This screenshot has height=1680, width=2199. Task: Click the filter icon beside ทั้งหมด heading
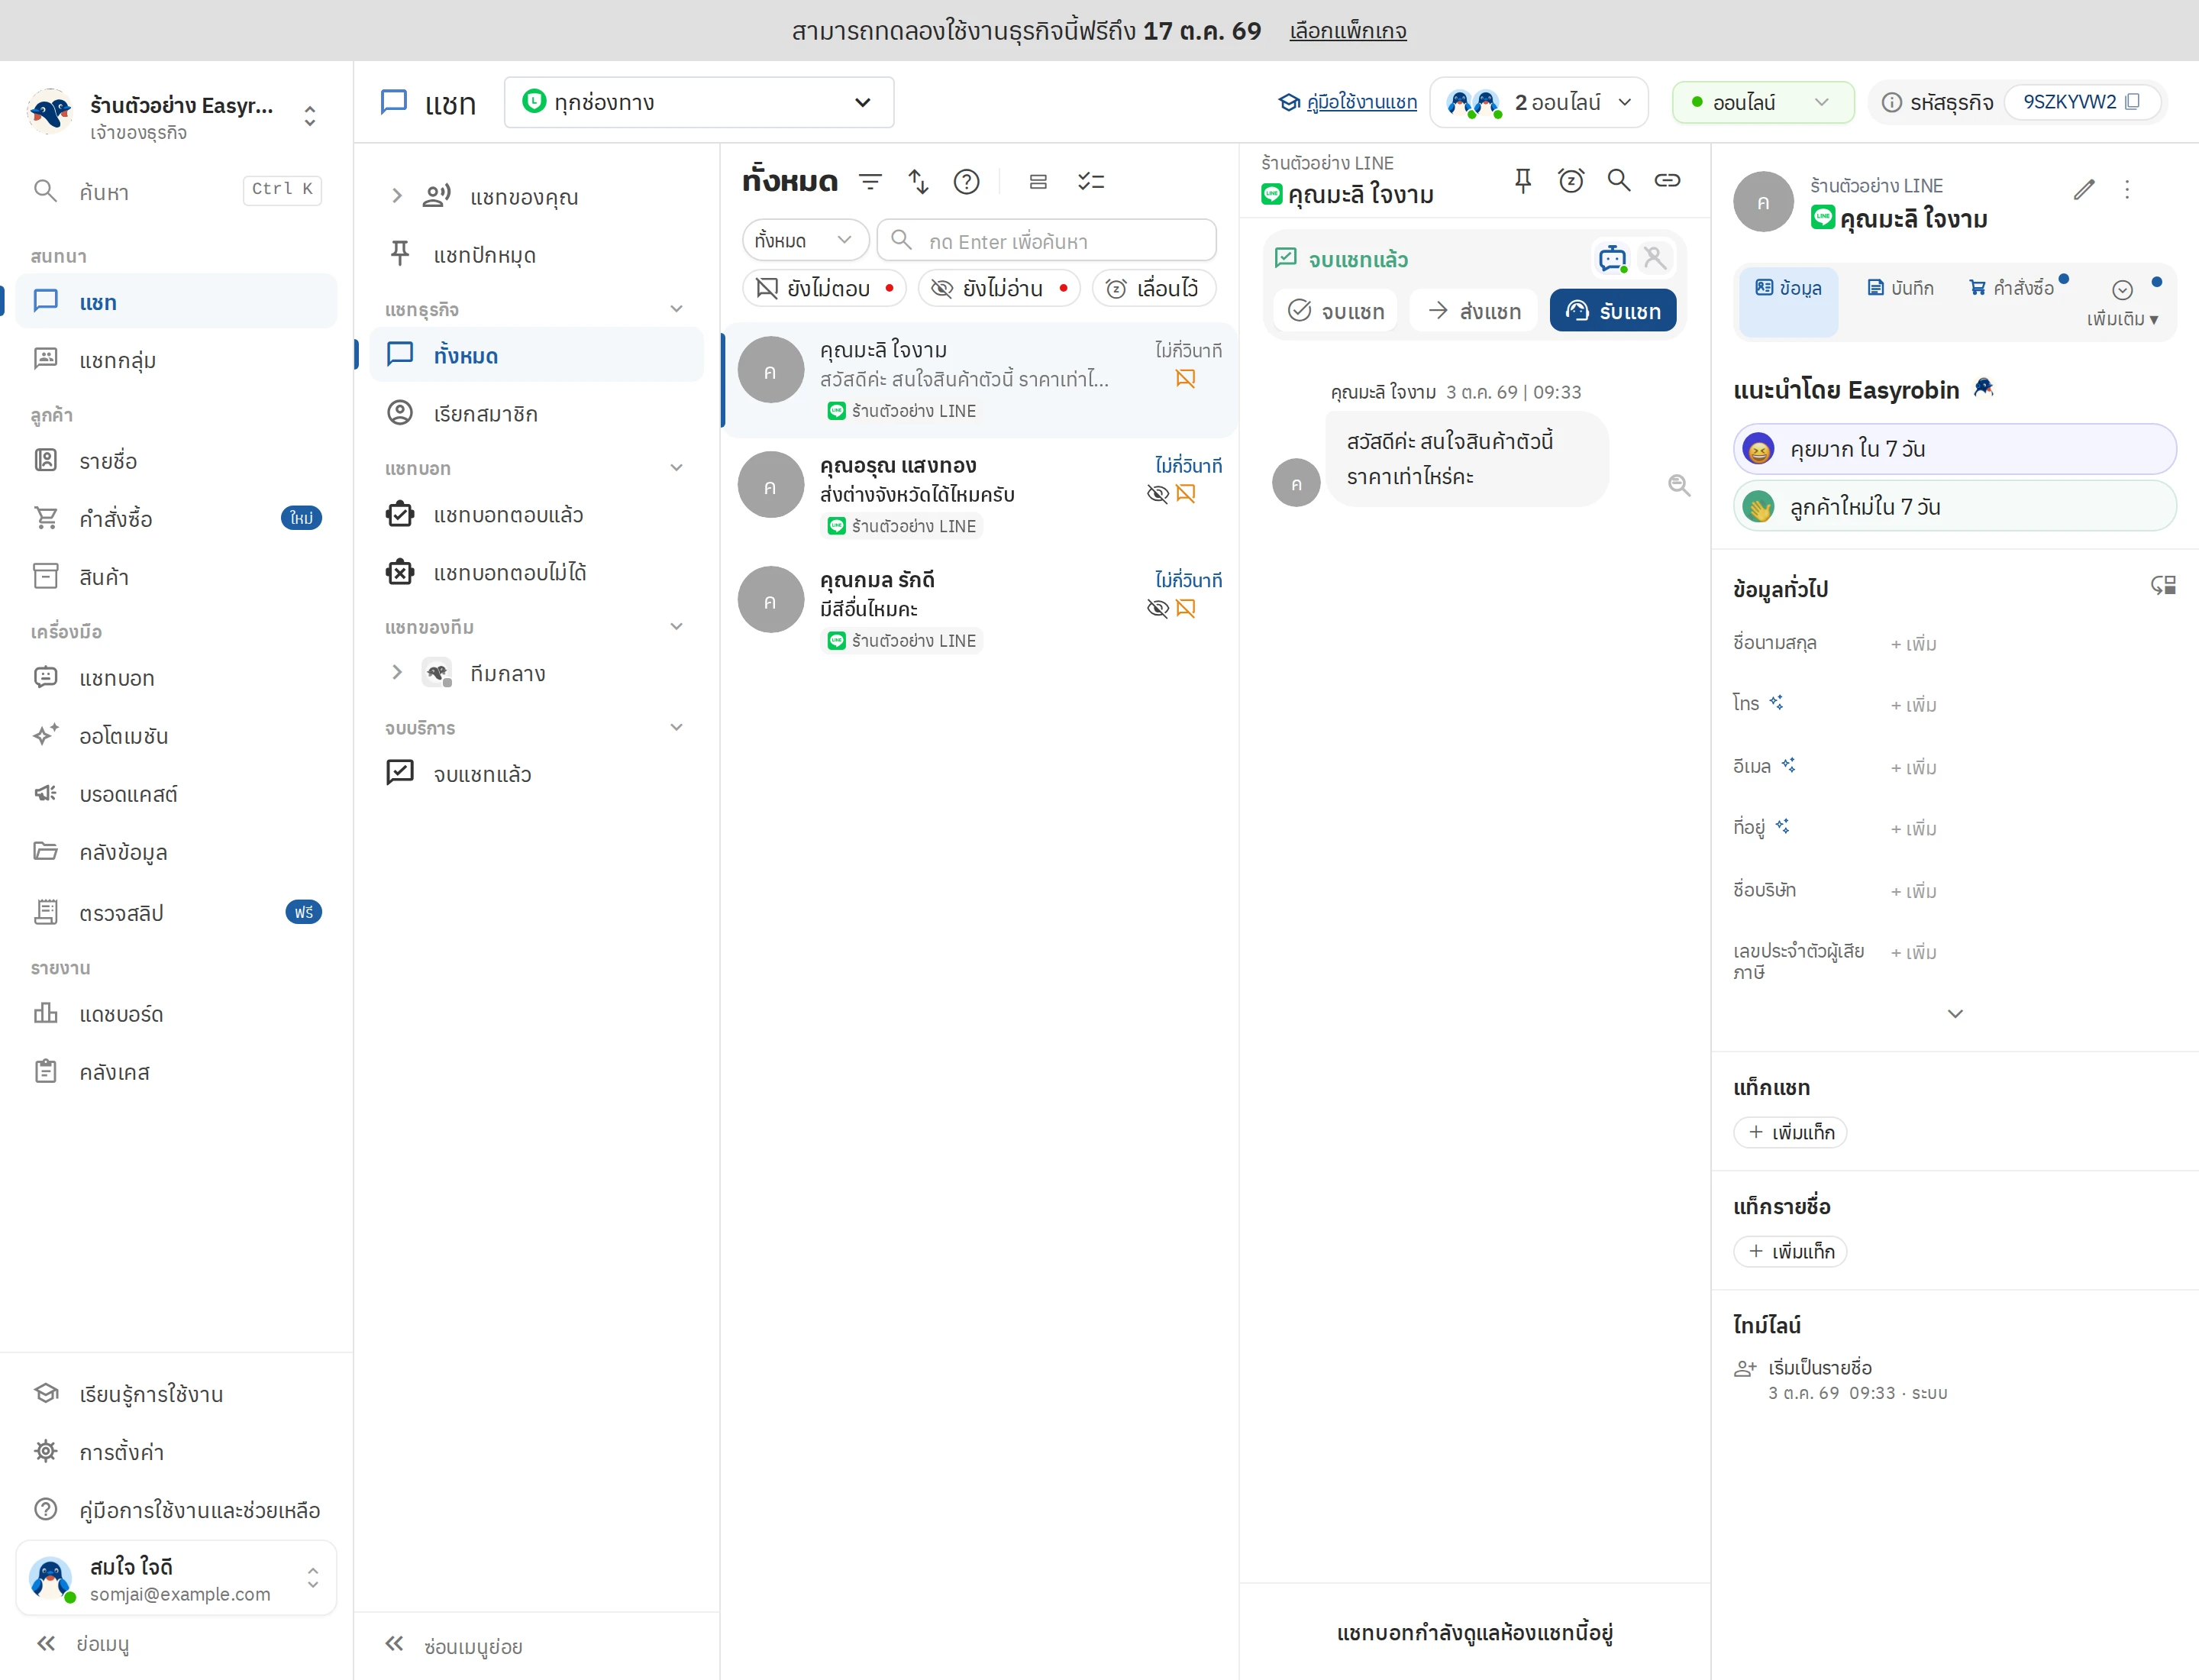(870, 182)
